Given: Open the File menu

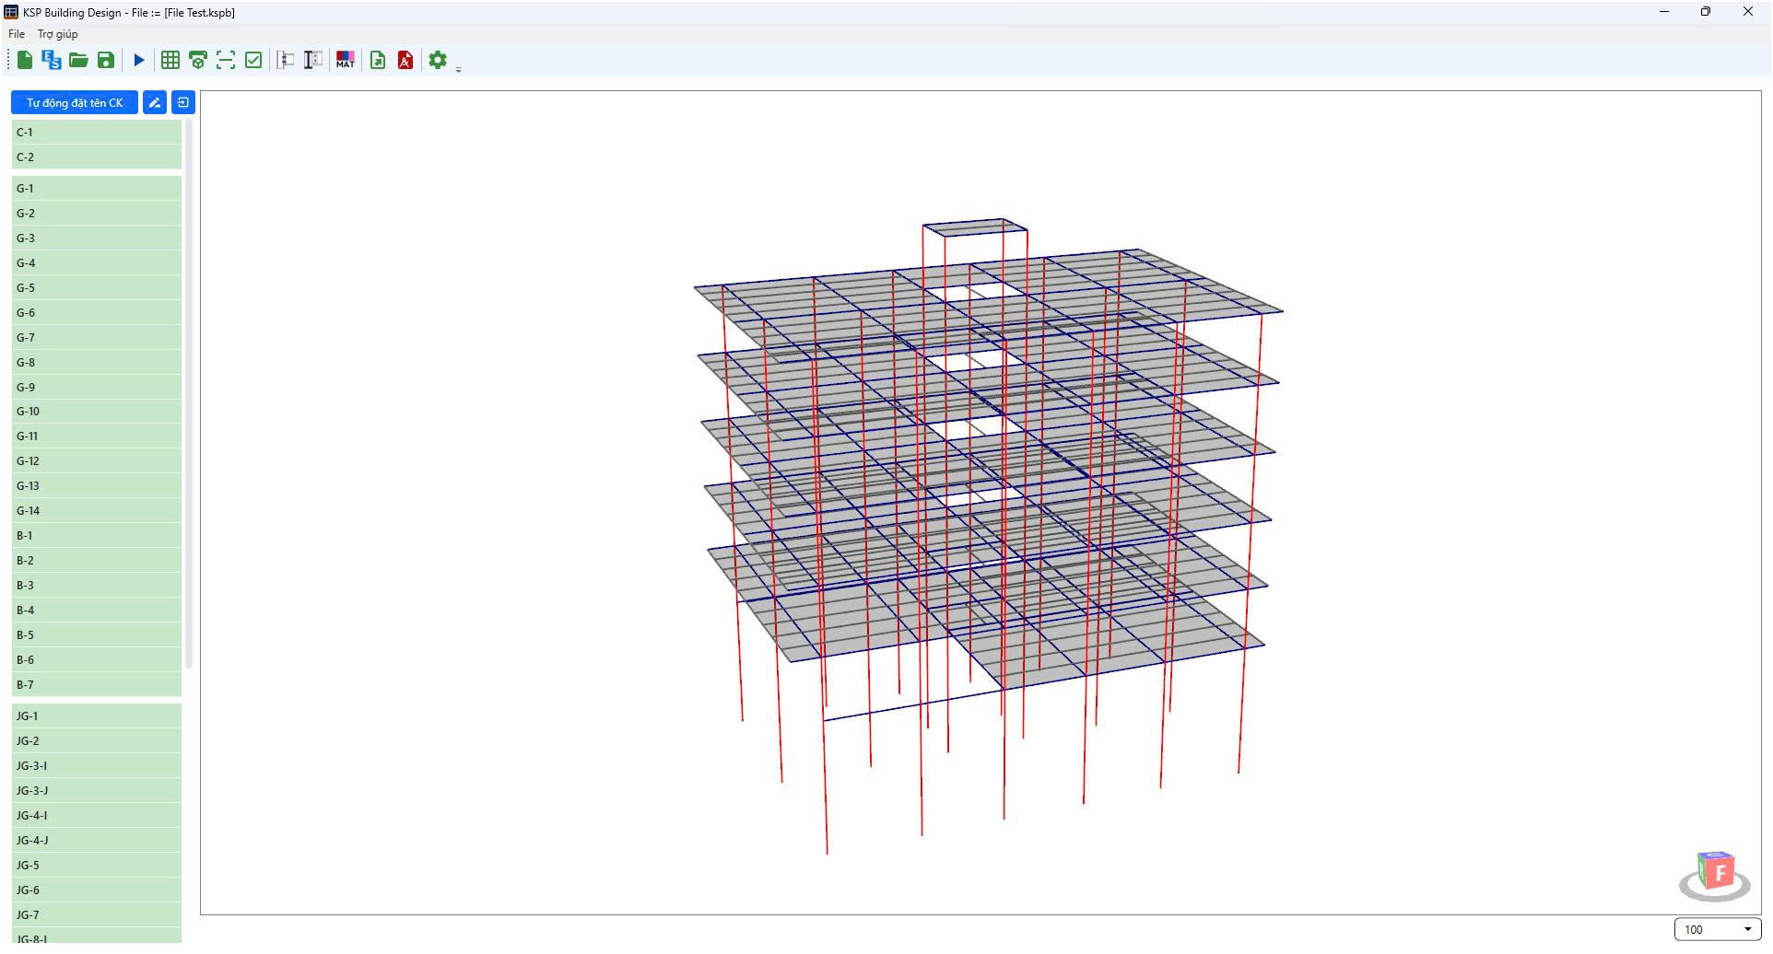Looking at the screenshot, I should click(x=17, y=34).
